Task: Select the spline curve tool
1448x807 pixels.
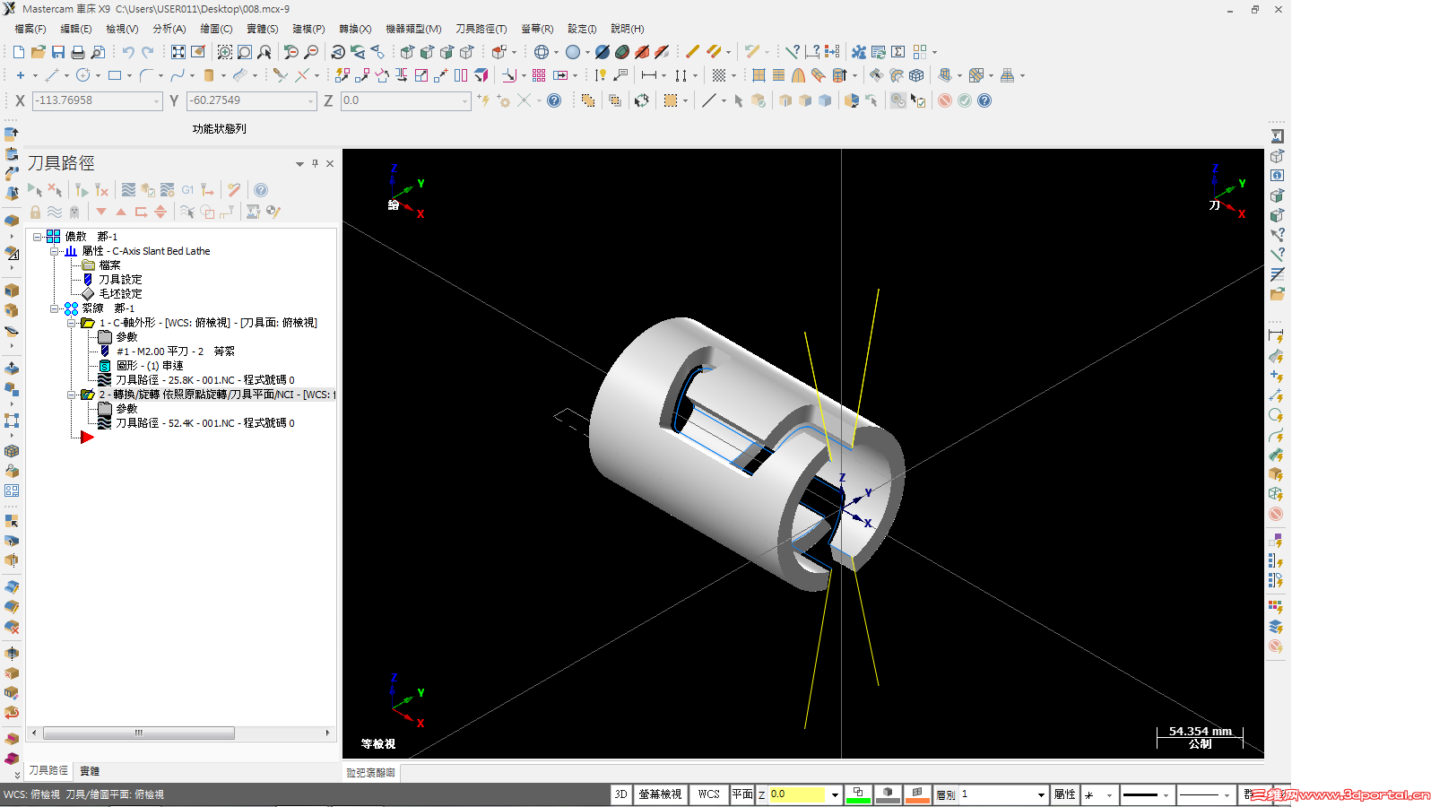Action: [x=178, y=75]
